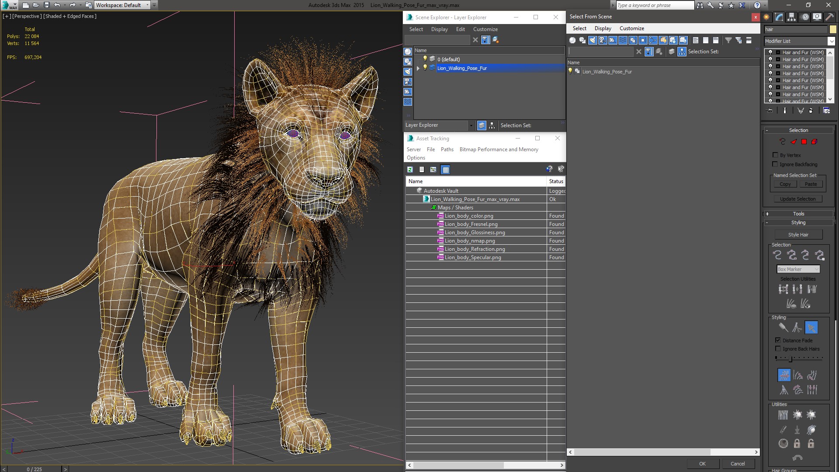This screenshot has width=839, height=472.
Task: Click the Unlock hairs open-padlock icon
Action: [x=811, y=444]
